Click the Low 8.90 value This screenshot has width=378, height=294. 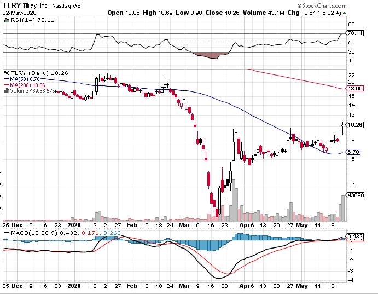click(x=189, y=13)
